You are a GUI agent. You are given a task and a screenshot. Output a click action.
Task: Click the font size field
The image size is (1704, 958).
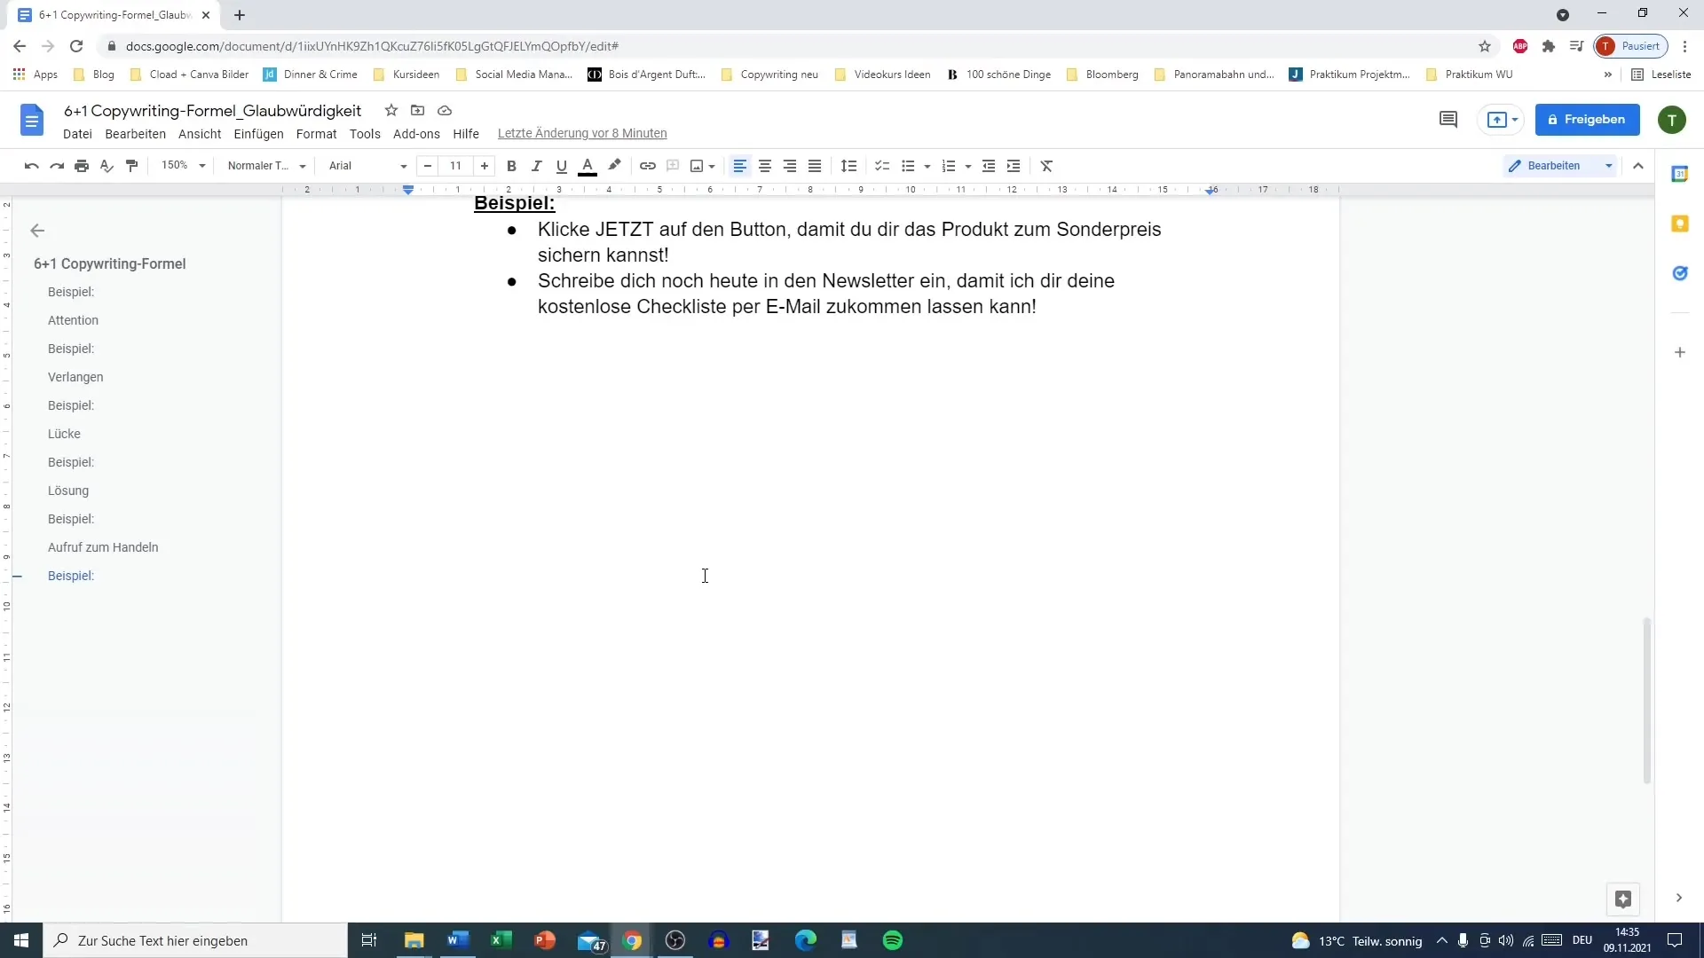pos(455,166)
